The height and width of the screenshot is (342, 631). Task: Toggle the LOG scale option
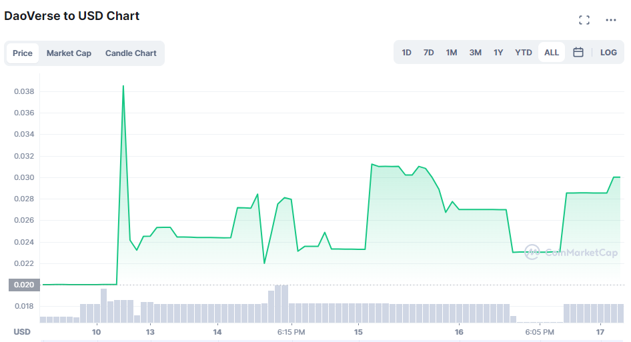coord(608,52)
